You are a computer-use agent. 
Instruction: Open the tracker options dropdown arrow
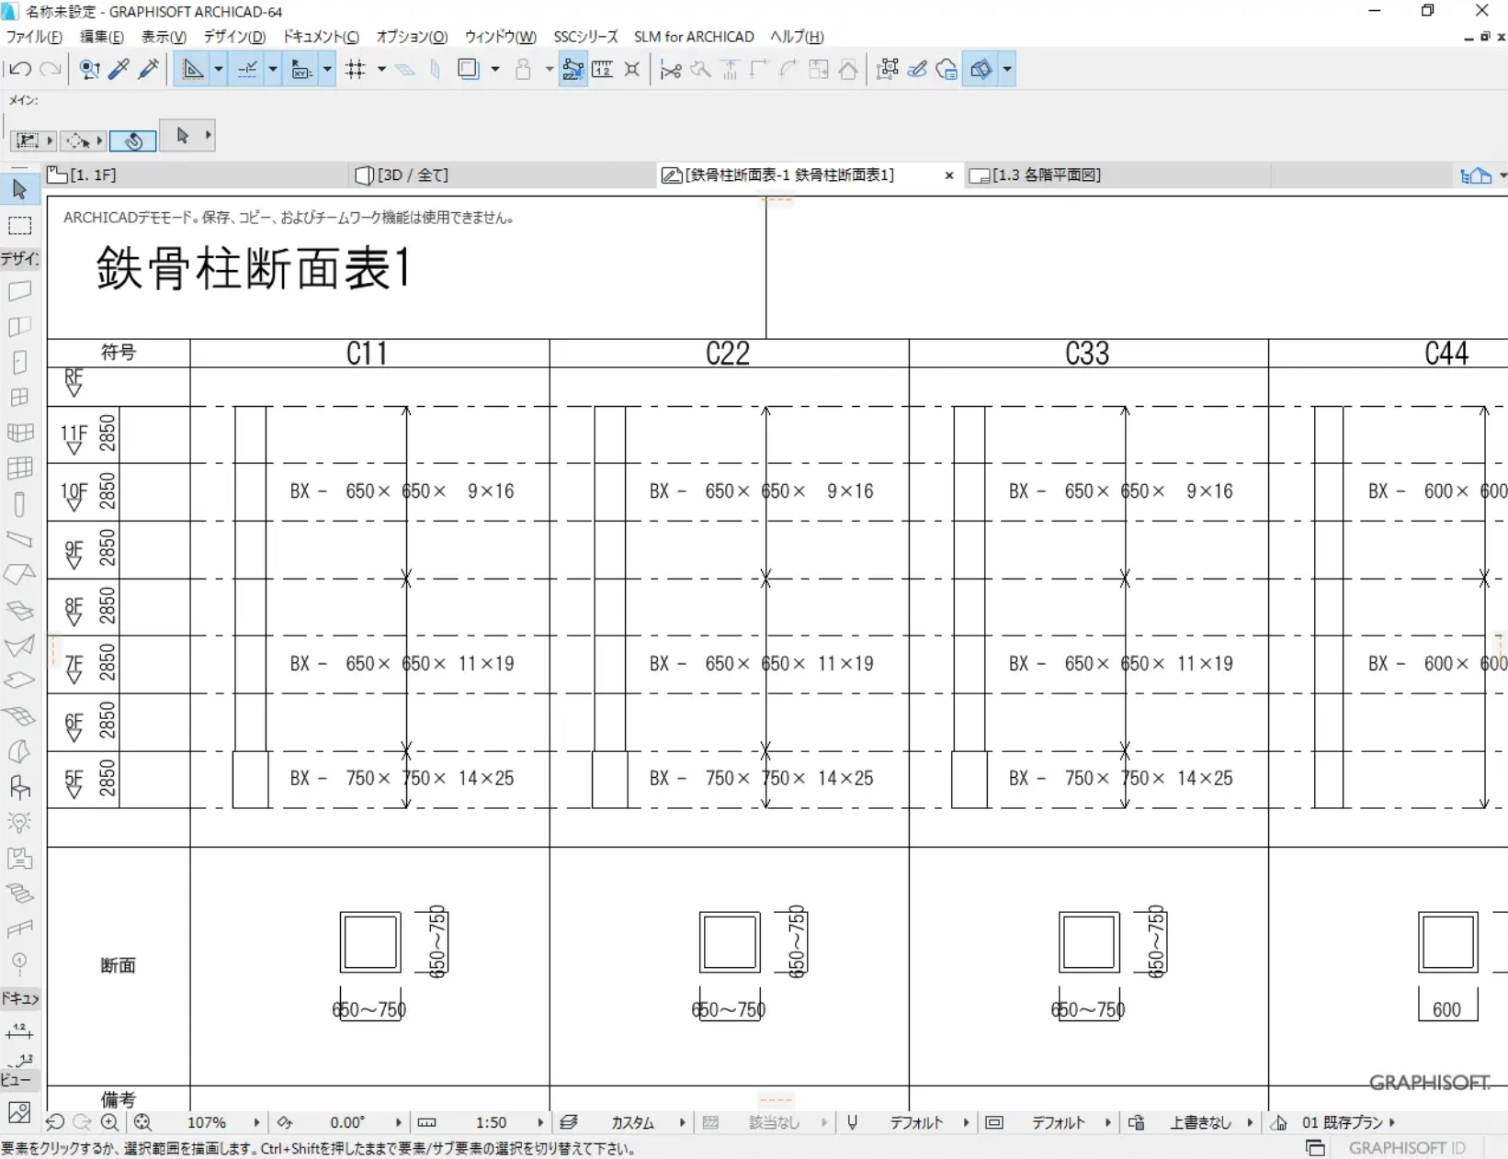pyautogui.click(x=327, y=69)
